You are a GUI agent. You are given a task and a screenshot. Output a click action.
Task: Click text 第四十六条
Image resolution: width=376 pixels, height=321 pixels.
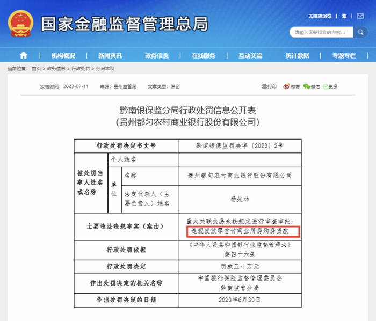pyautogui.click(x=240, y=254)
